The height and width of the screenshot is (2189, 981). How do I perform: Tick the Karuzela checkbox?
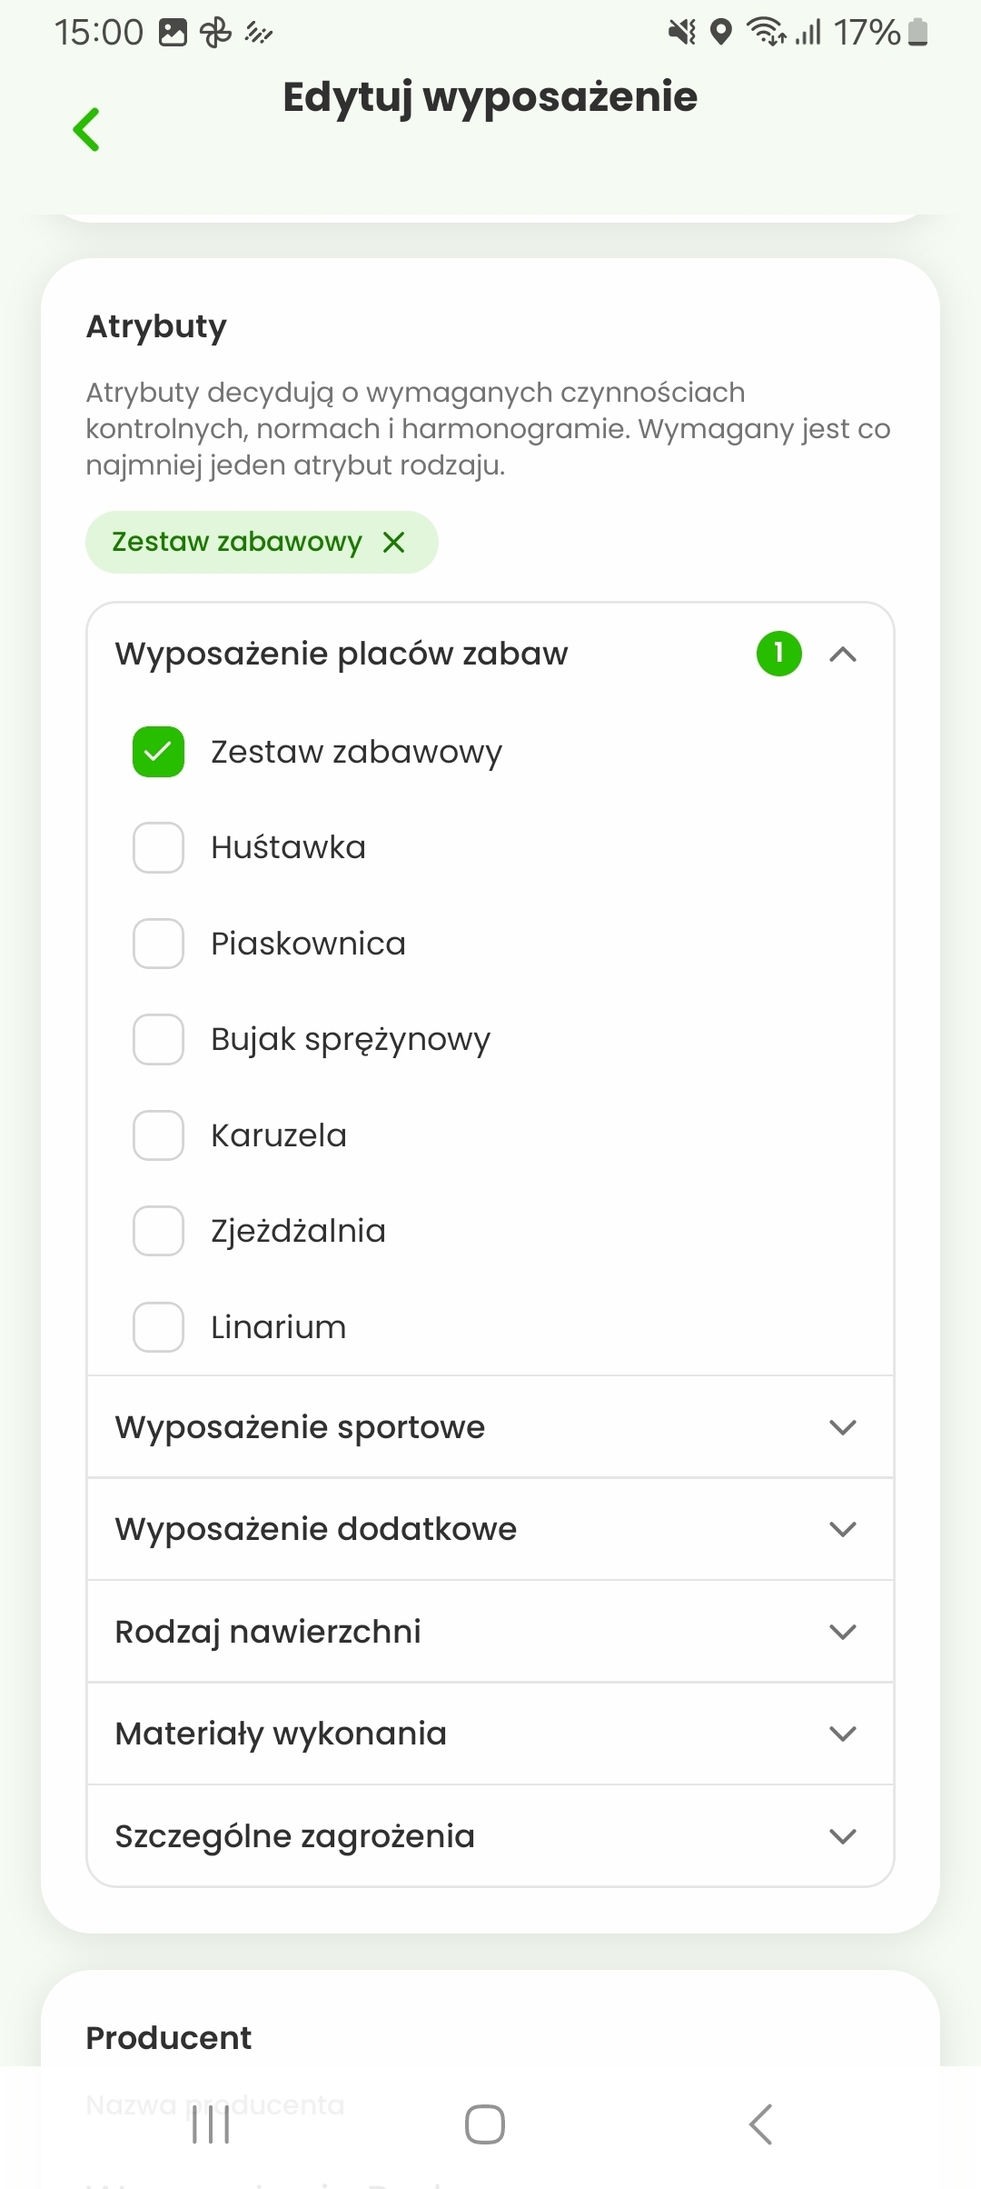click(158, 1135)
